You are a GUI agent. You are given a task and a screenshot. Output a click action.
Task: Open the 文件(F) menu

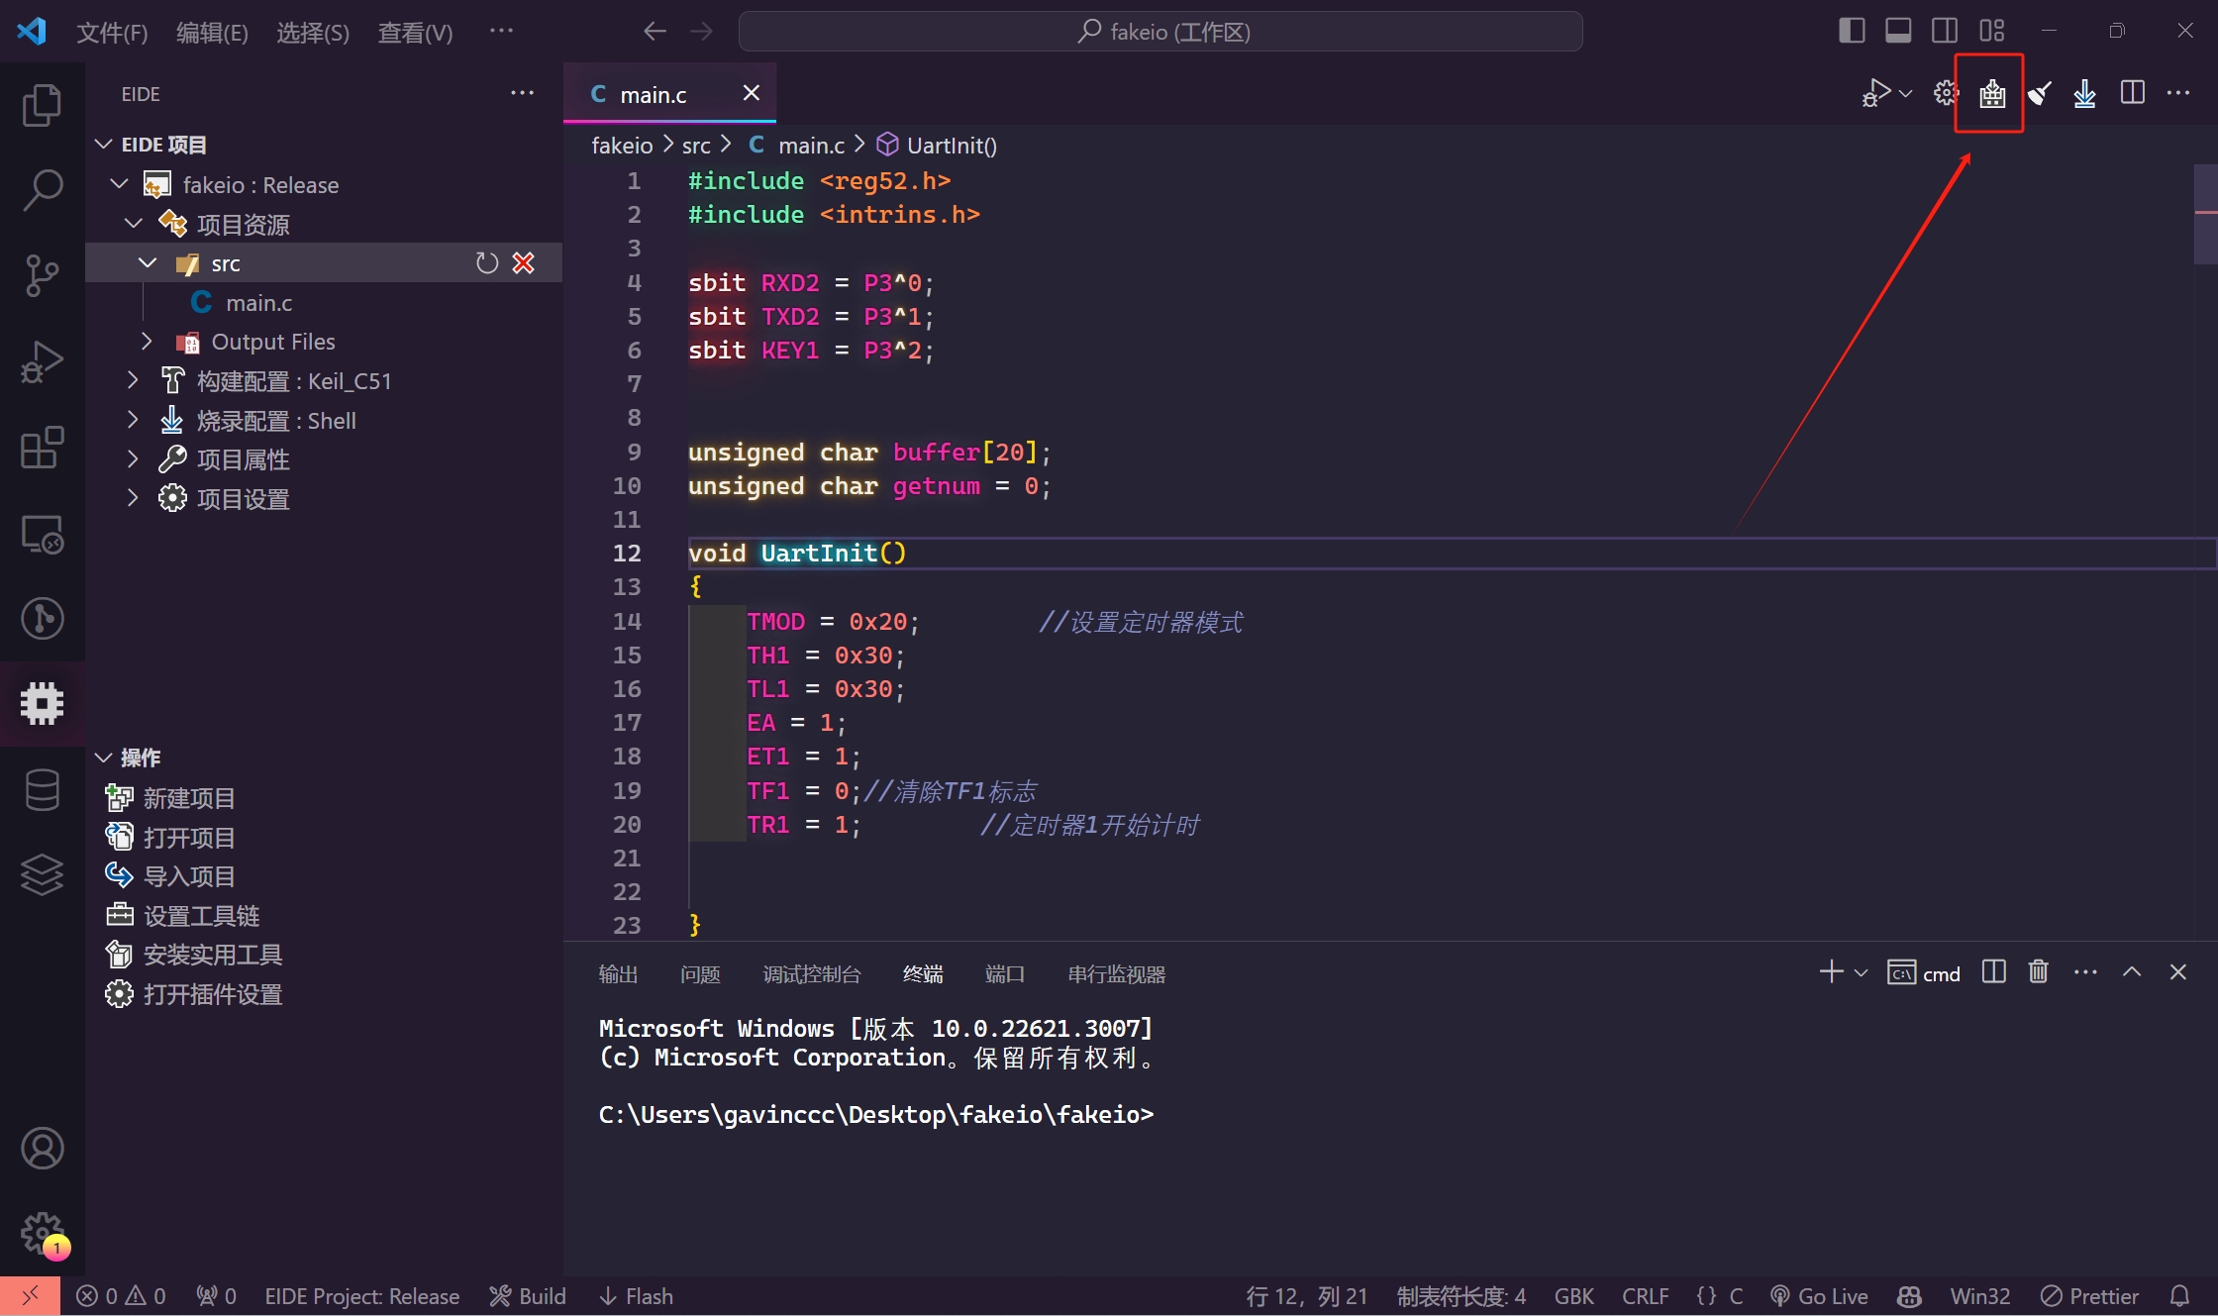(x=112, y=32)
